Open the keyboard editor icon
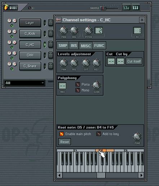159x186 pixels. coord(136,8)
